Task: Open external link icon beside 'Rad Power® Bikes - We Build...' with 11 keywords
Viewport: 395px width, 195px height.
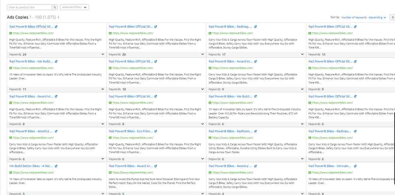Action: click(56, 62)
